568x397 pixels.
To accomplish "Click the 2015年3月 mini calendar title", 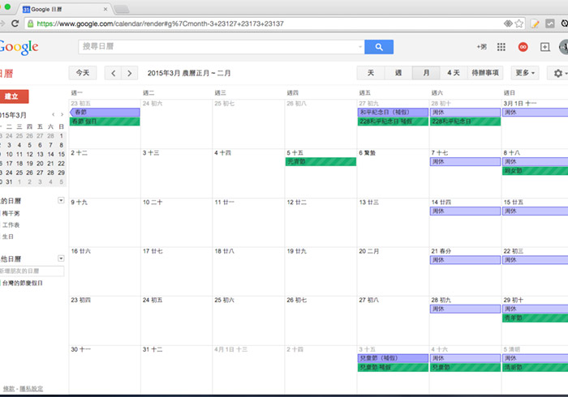I will click(x=14, y=115).
